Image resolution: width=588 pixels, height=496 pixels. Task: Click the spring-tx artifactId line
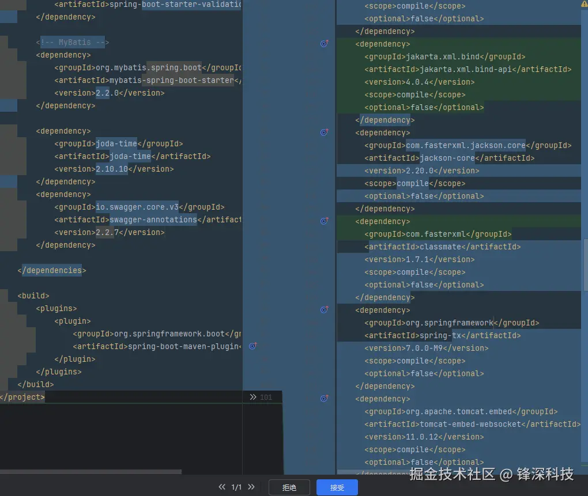443,336
